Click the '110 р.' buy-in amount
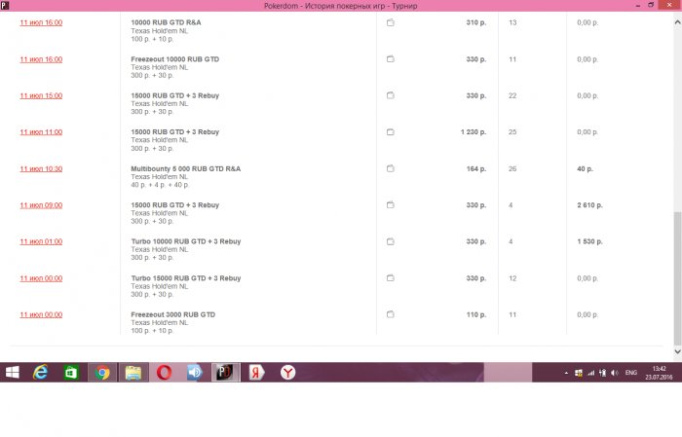682x437 pixels. pos(476,314)
